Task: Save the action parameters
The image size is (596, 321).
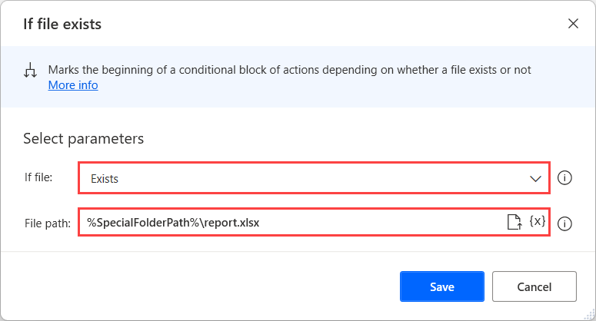Action: (442, 286)
